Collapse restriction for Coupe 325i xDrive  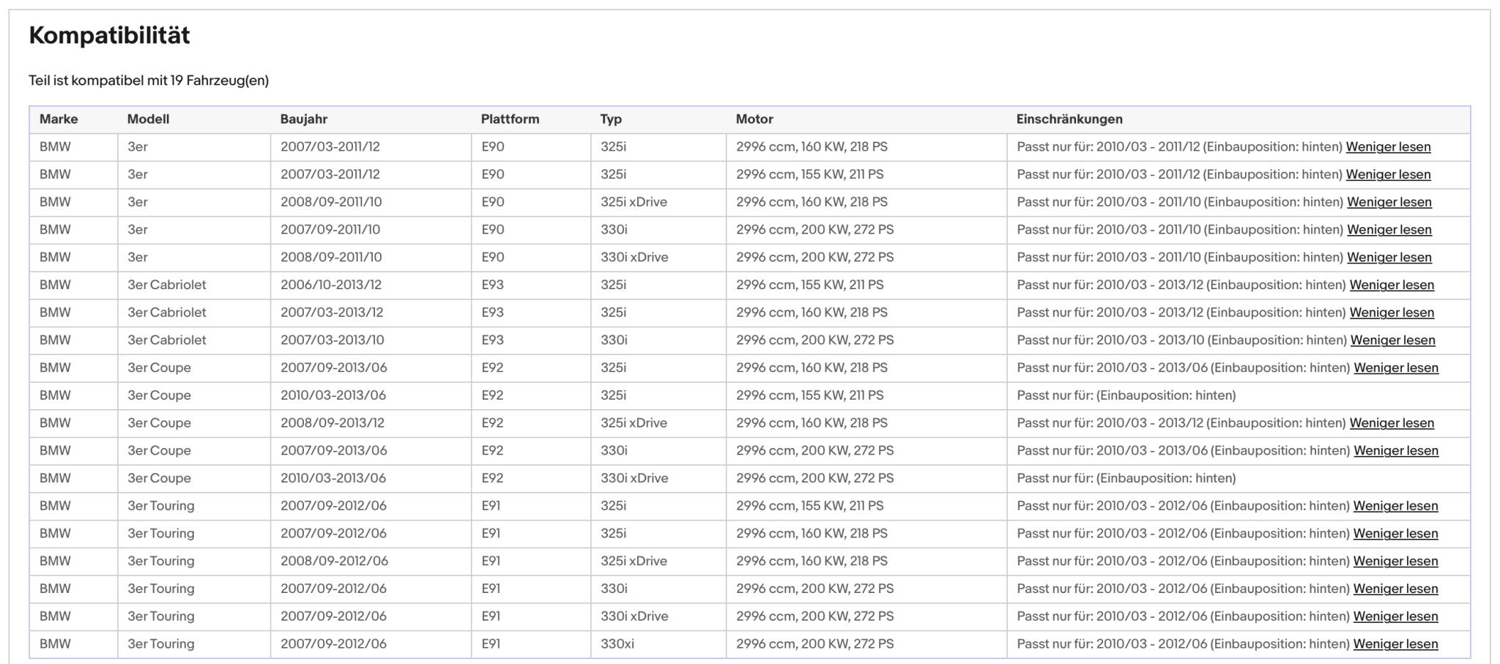point(1392,423)
